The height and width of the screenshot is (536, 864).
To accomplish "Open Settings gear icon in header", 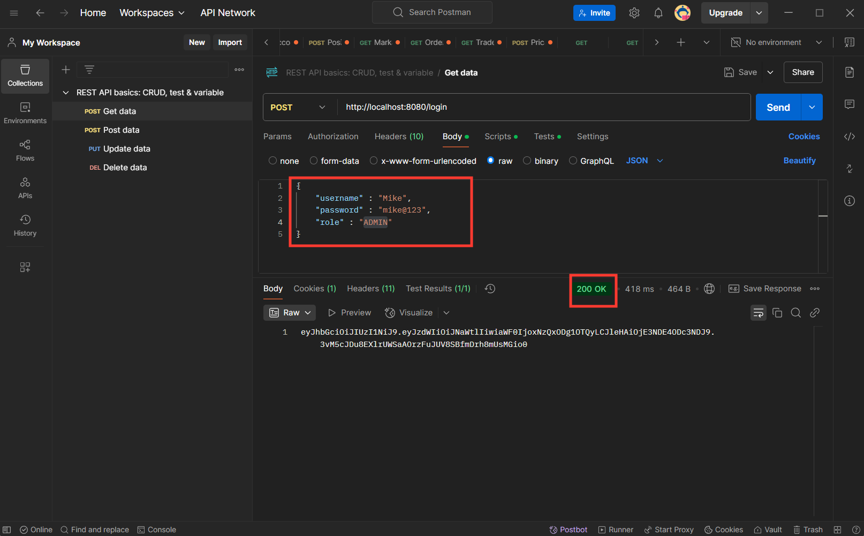I will point(634,13).
